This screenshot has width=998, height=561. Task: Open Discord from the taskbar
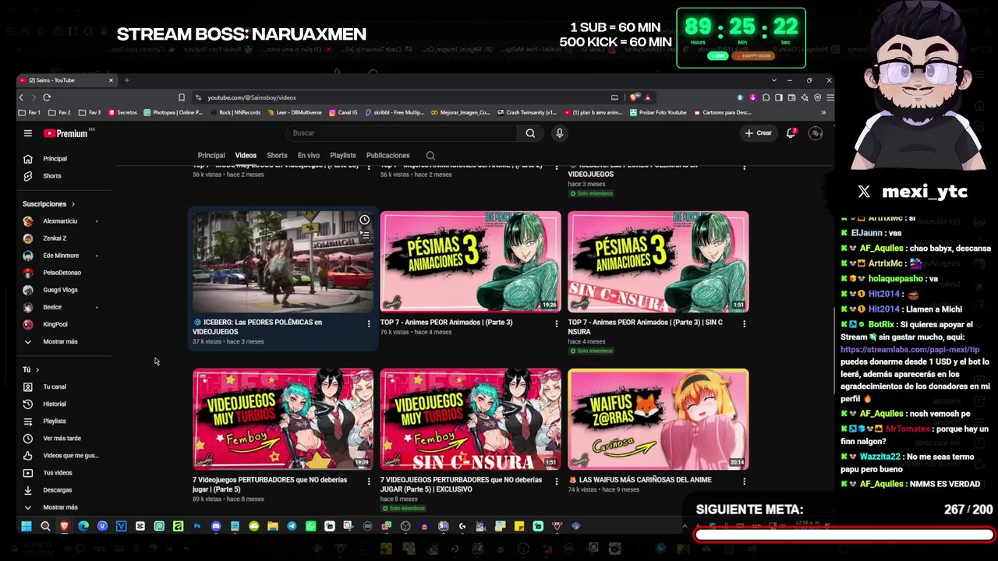tap(216, 526)
